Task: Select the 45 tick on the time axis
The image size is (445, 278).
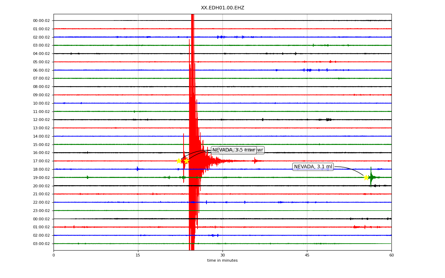Action: [x=307, y=255]
